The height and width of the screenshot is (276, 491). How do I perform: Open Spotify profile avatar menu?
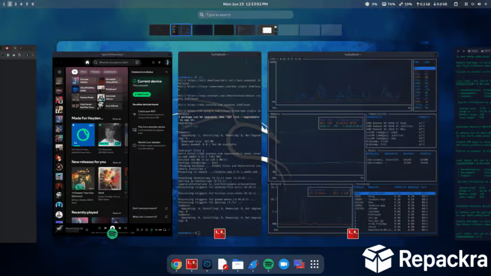pyautogui.click(x=167, y=62)
